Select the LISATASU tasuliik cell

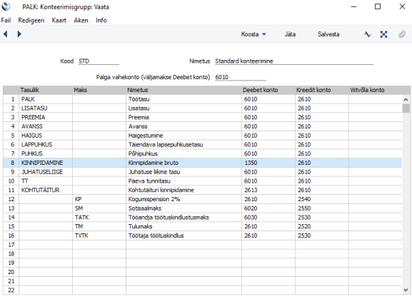pos(46,108)
